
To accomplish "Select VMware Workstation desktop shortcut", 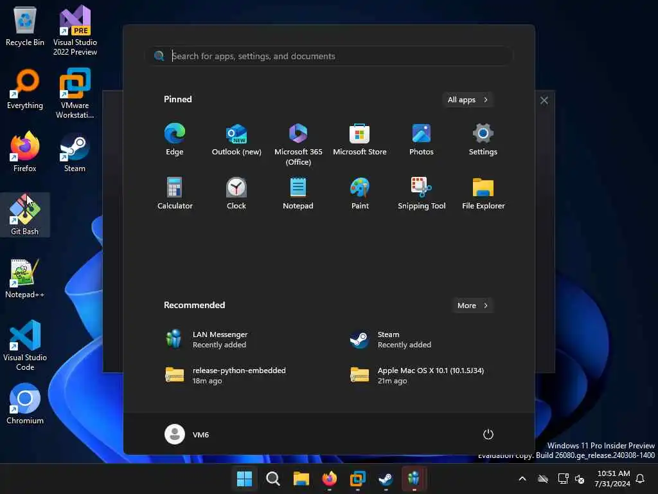I will [75, 93].
